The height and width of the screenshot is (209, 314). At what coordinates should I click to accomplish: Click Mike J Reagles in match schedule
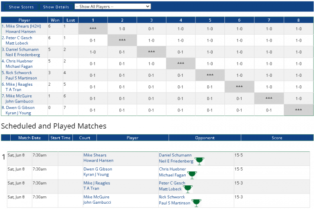click(97, 183)
